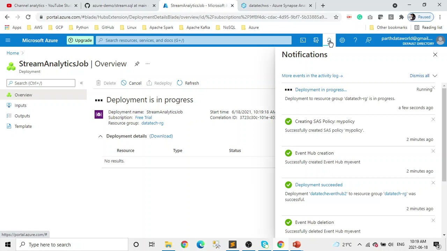This screenshot has width=447, height=251.
Task: Open the portal Settings gear
Action: 342,40
